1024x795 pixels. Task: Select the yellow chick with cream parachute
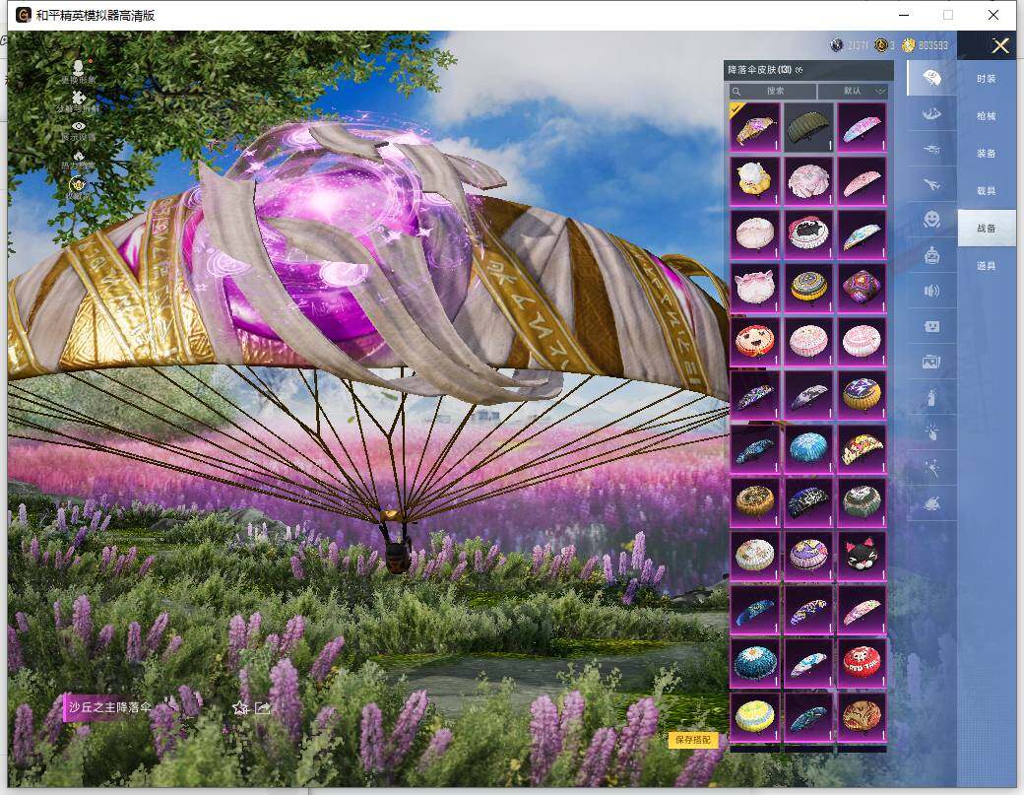coord(755,181)
